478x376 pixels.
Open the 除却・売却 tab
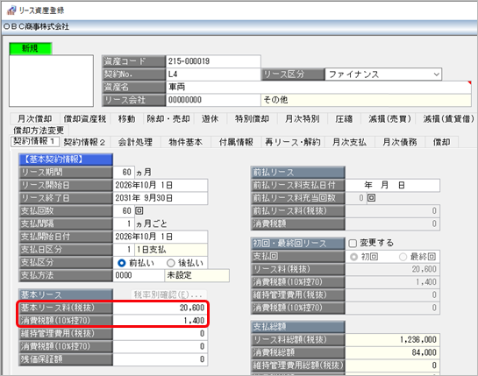pos(168,118)
